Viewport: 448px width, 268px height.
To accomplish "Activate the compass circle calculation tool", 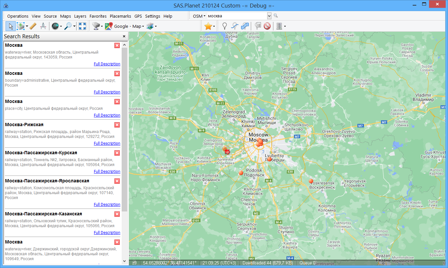I will tap(43, 26).
